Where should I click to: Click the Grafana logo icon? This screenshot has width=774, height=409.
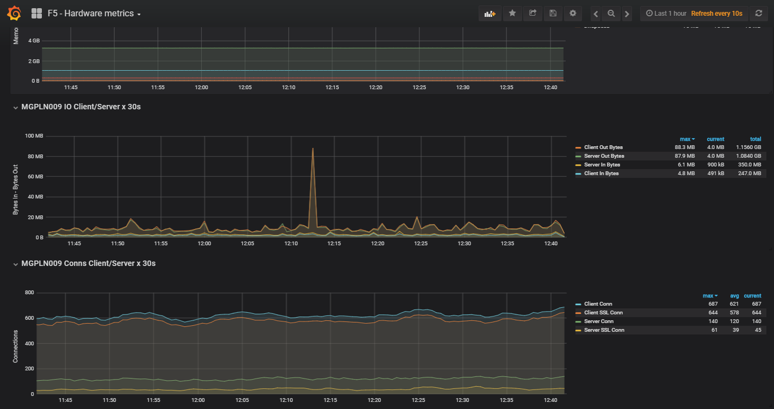[15, 13]
